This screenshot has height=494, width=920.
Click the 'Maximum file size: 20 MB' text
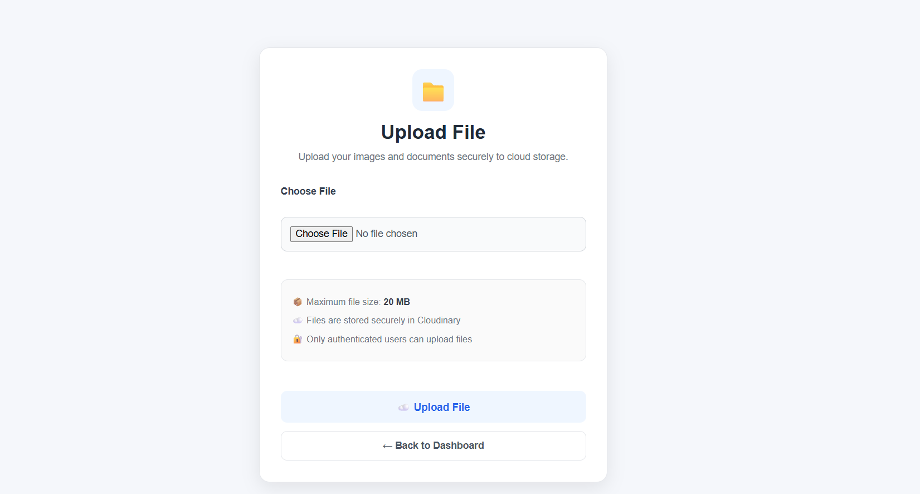[x=358, y=302]
